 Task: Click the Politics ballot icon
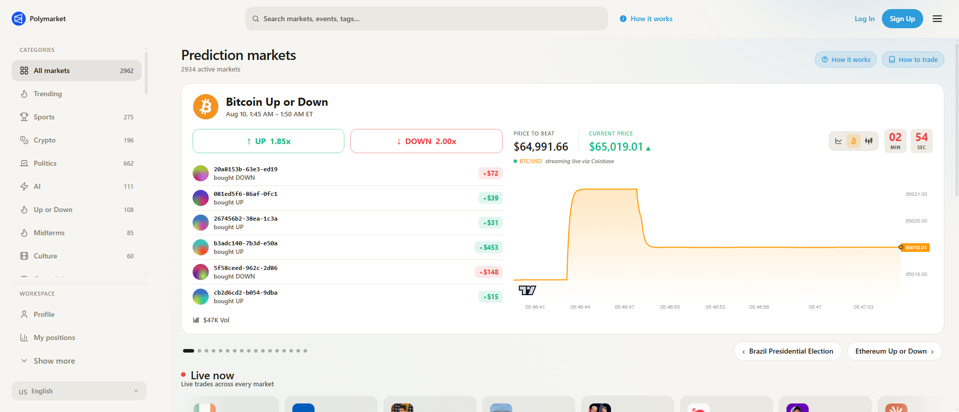24,163
